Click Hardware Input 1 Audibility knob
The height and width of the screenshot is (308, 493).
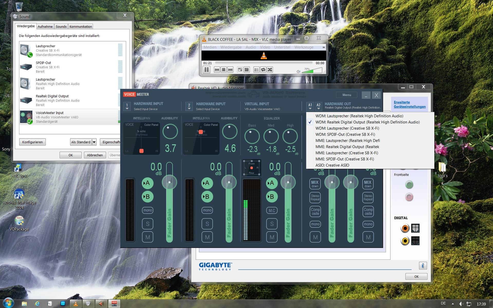[170, 131]
